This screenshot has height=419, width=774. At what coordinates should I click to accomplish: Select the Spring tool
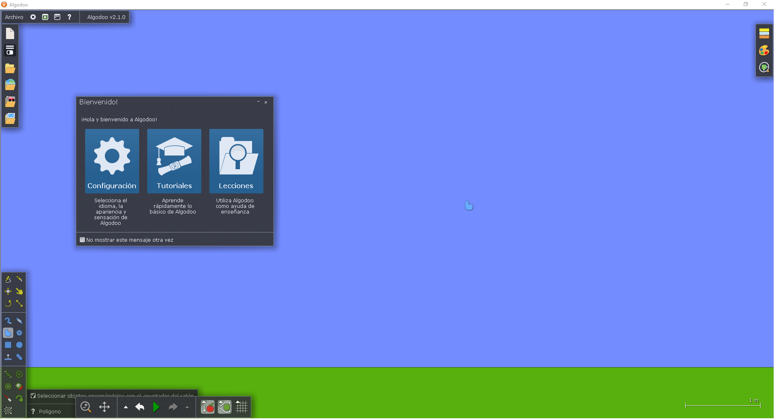pos(8,374)
